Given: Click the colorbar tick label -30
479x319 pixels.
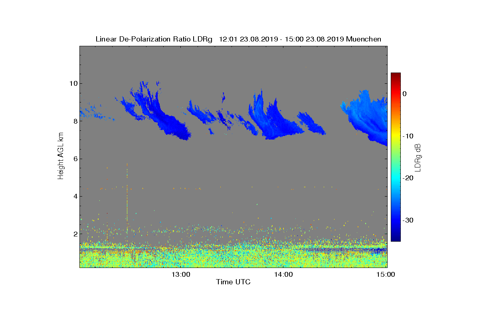Looking at the screenshot, I should (x=408, y=220).
